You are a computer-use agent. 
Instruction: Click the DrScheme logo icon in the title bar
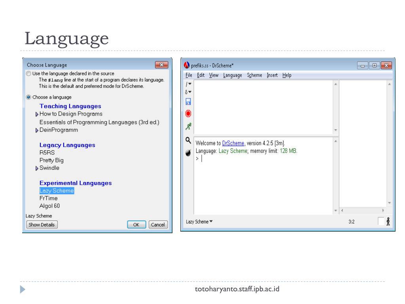187,65
